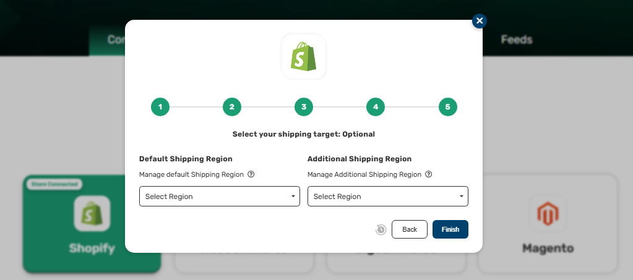Click the Shopify icon on the store card

pos(92,214)
